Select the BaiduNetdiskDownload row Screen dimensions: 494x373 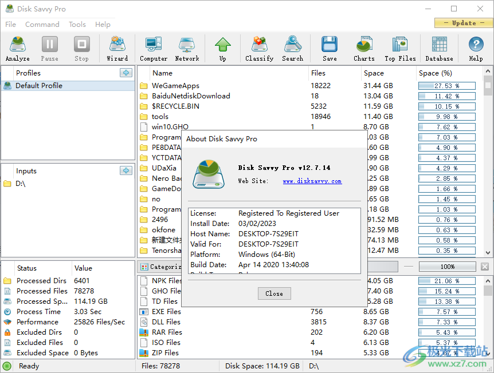310,96
